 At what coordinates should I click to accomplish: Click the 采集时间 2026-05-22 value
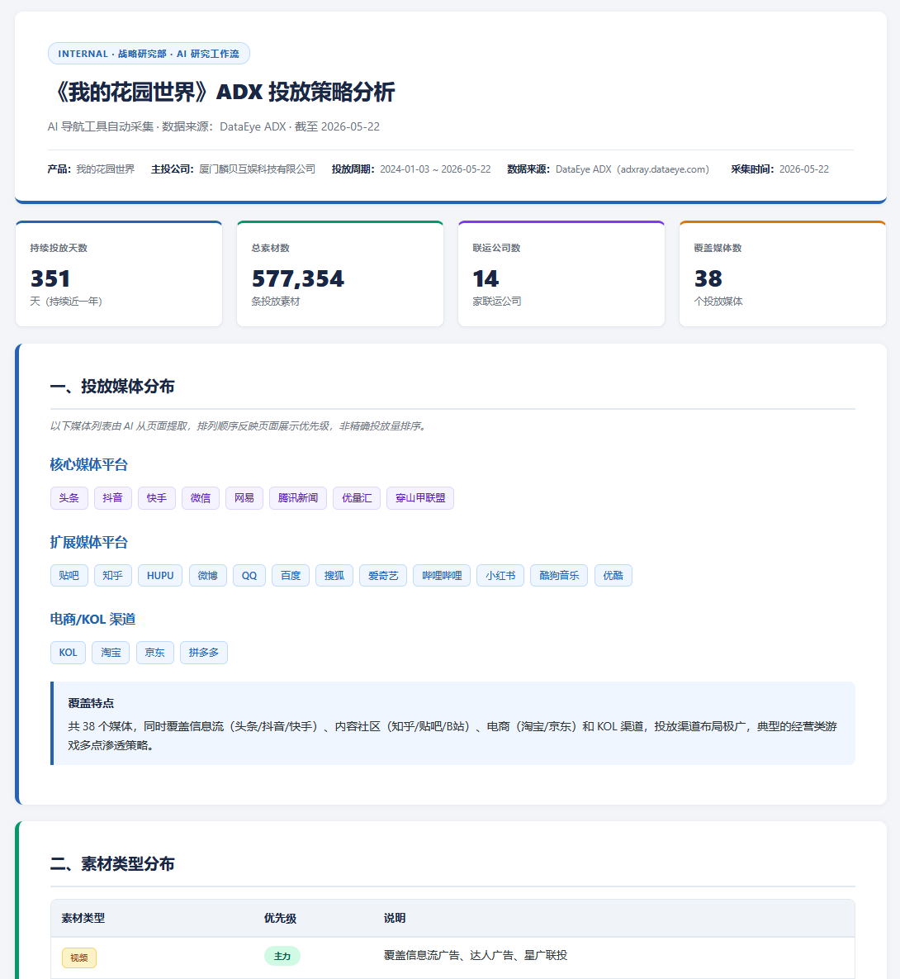(x=804, y=169)
